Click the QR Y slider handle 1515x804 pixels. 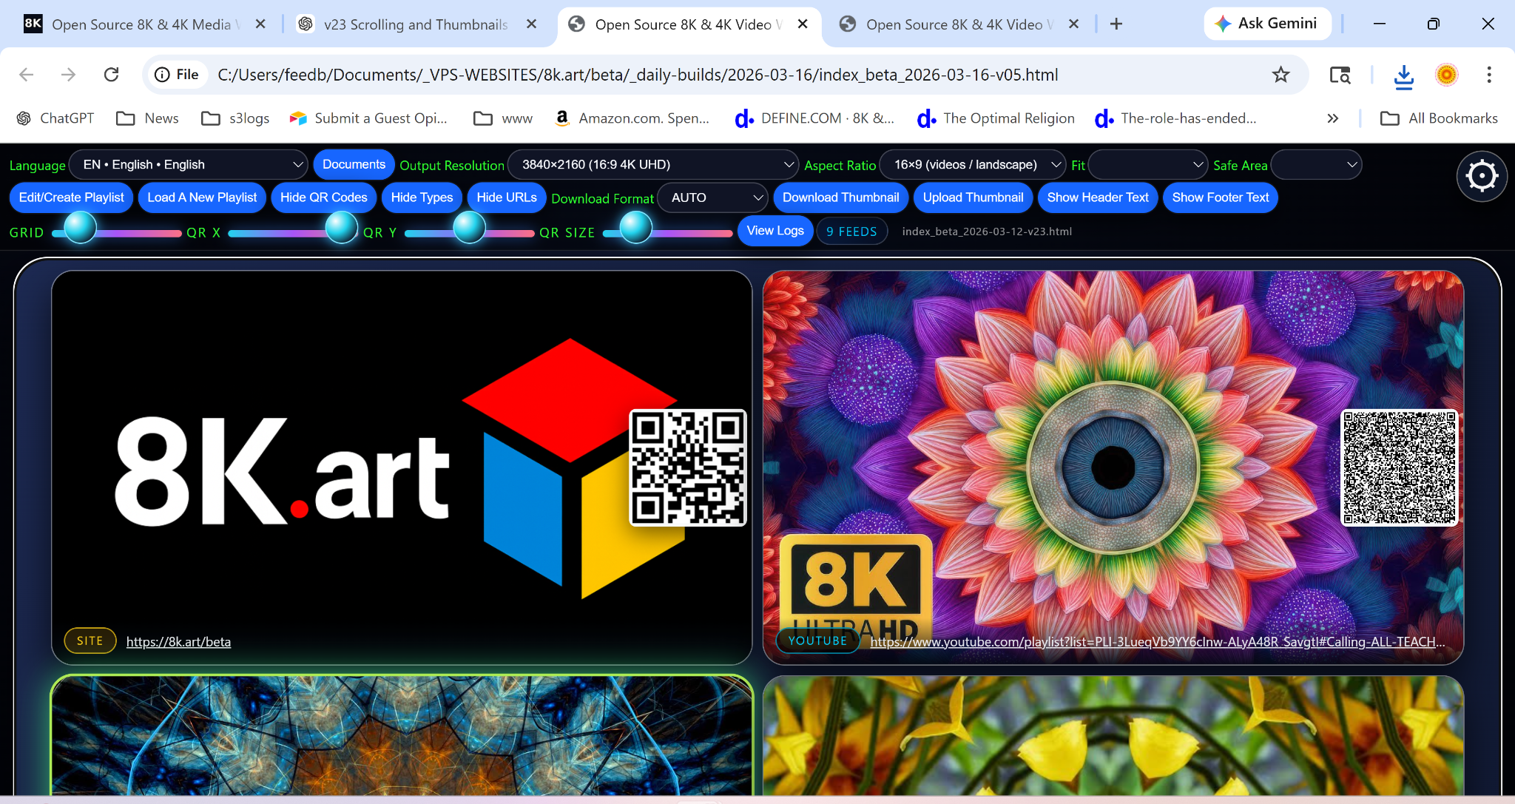469,228
